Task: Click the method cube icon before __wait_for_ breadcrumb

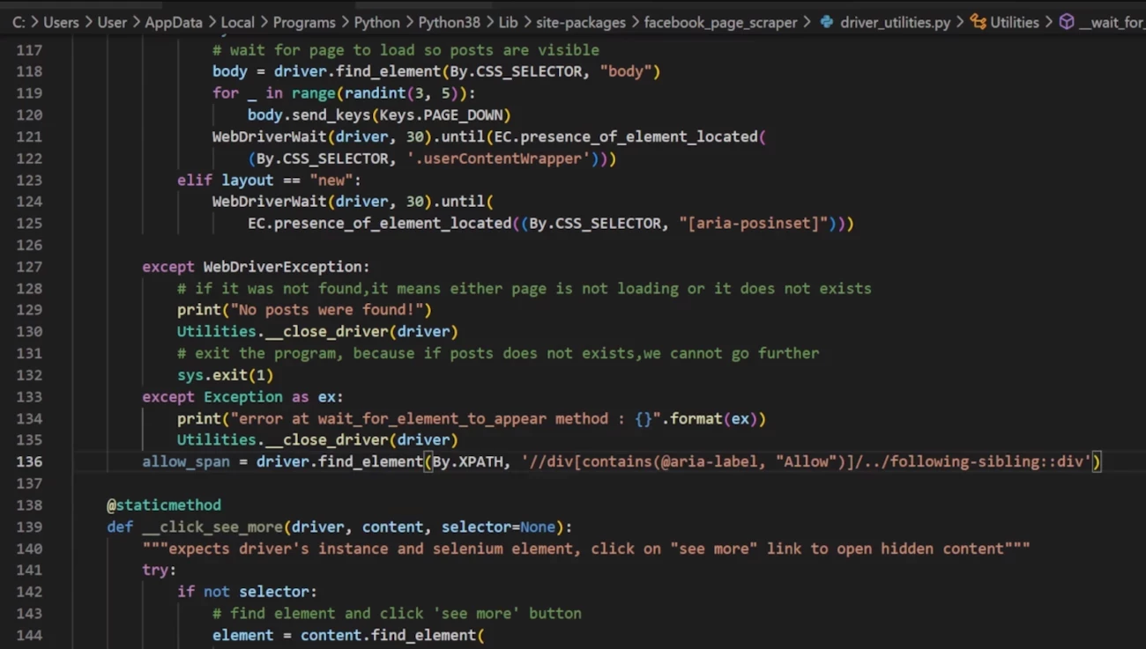Action: pos(1067,22)
